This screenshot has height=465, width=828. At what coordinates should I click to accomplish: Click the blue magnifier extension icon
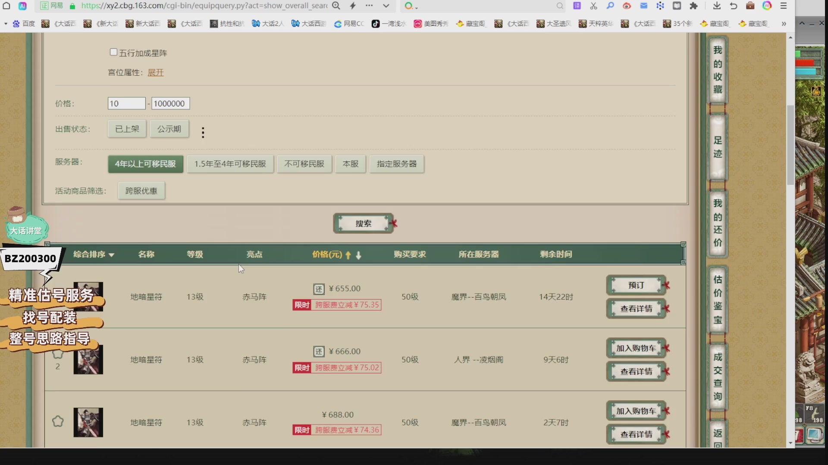click(x=610, y=6)
